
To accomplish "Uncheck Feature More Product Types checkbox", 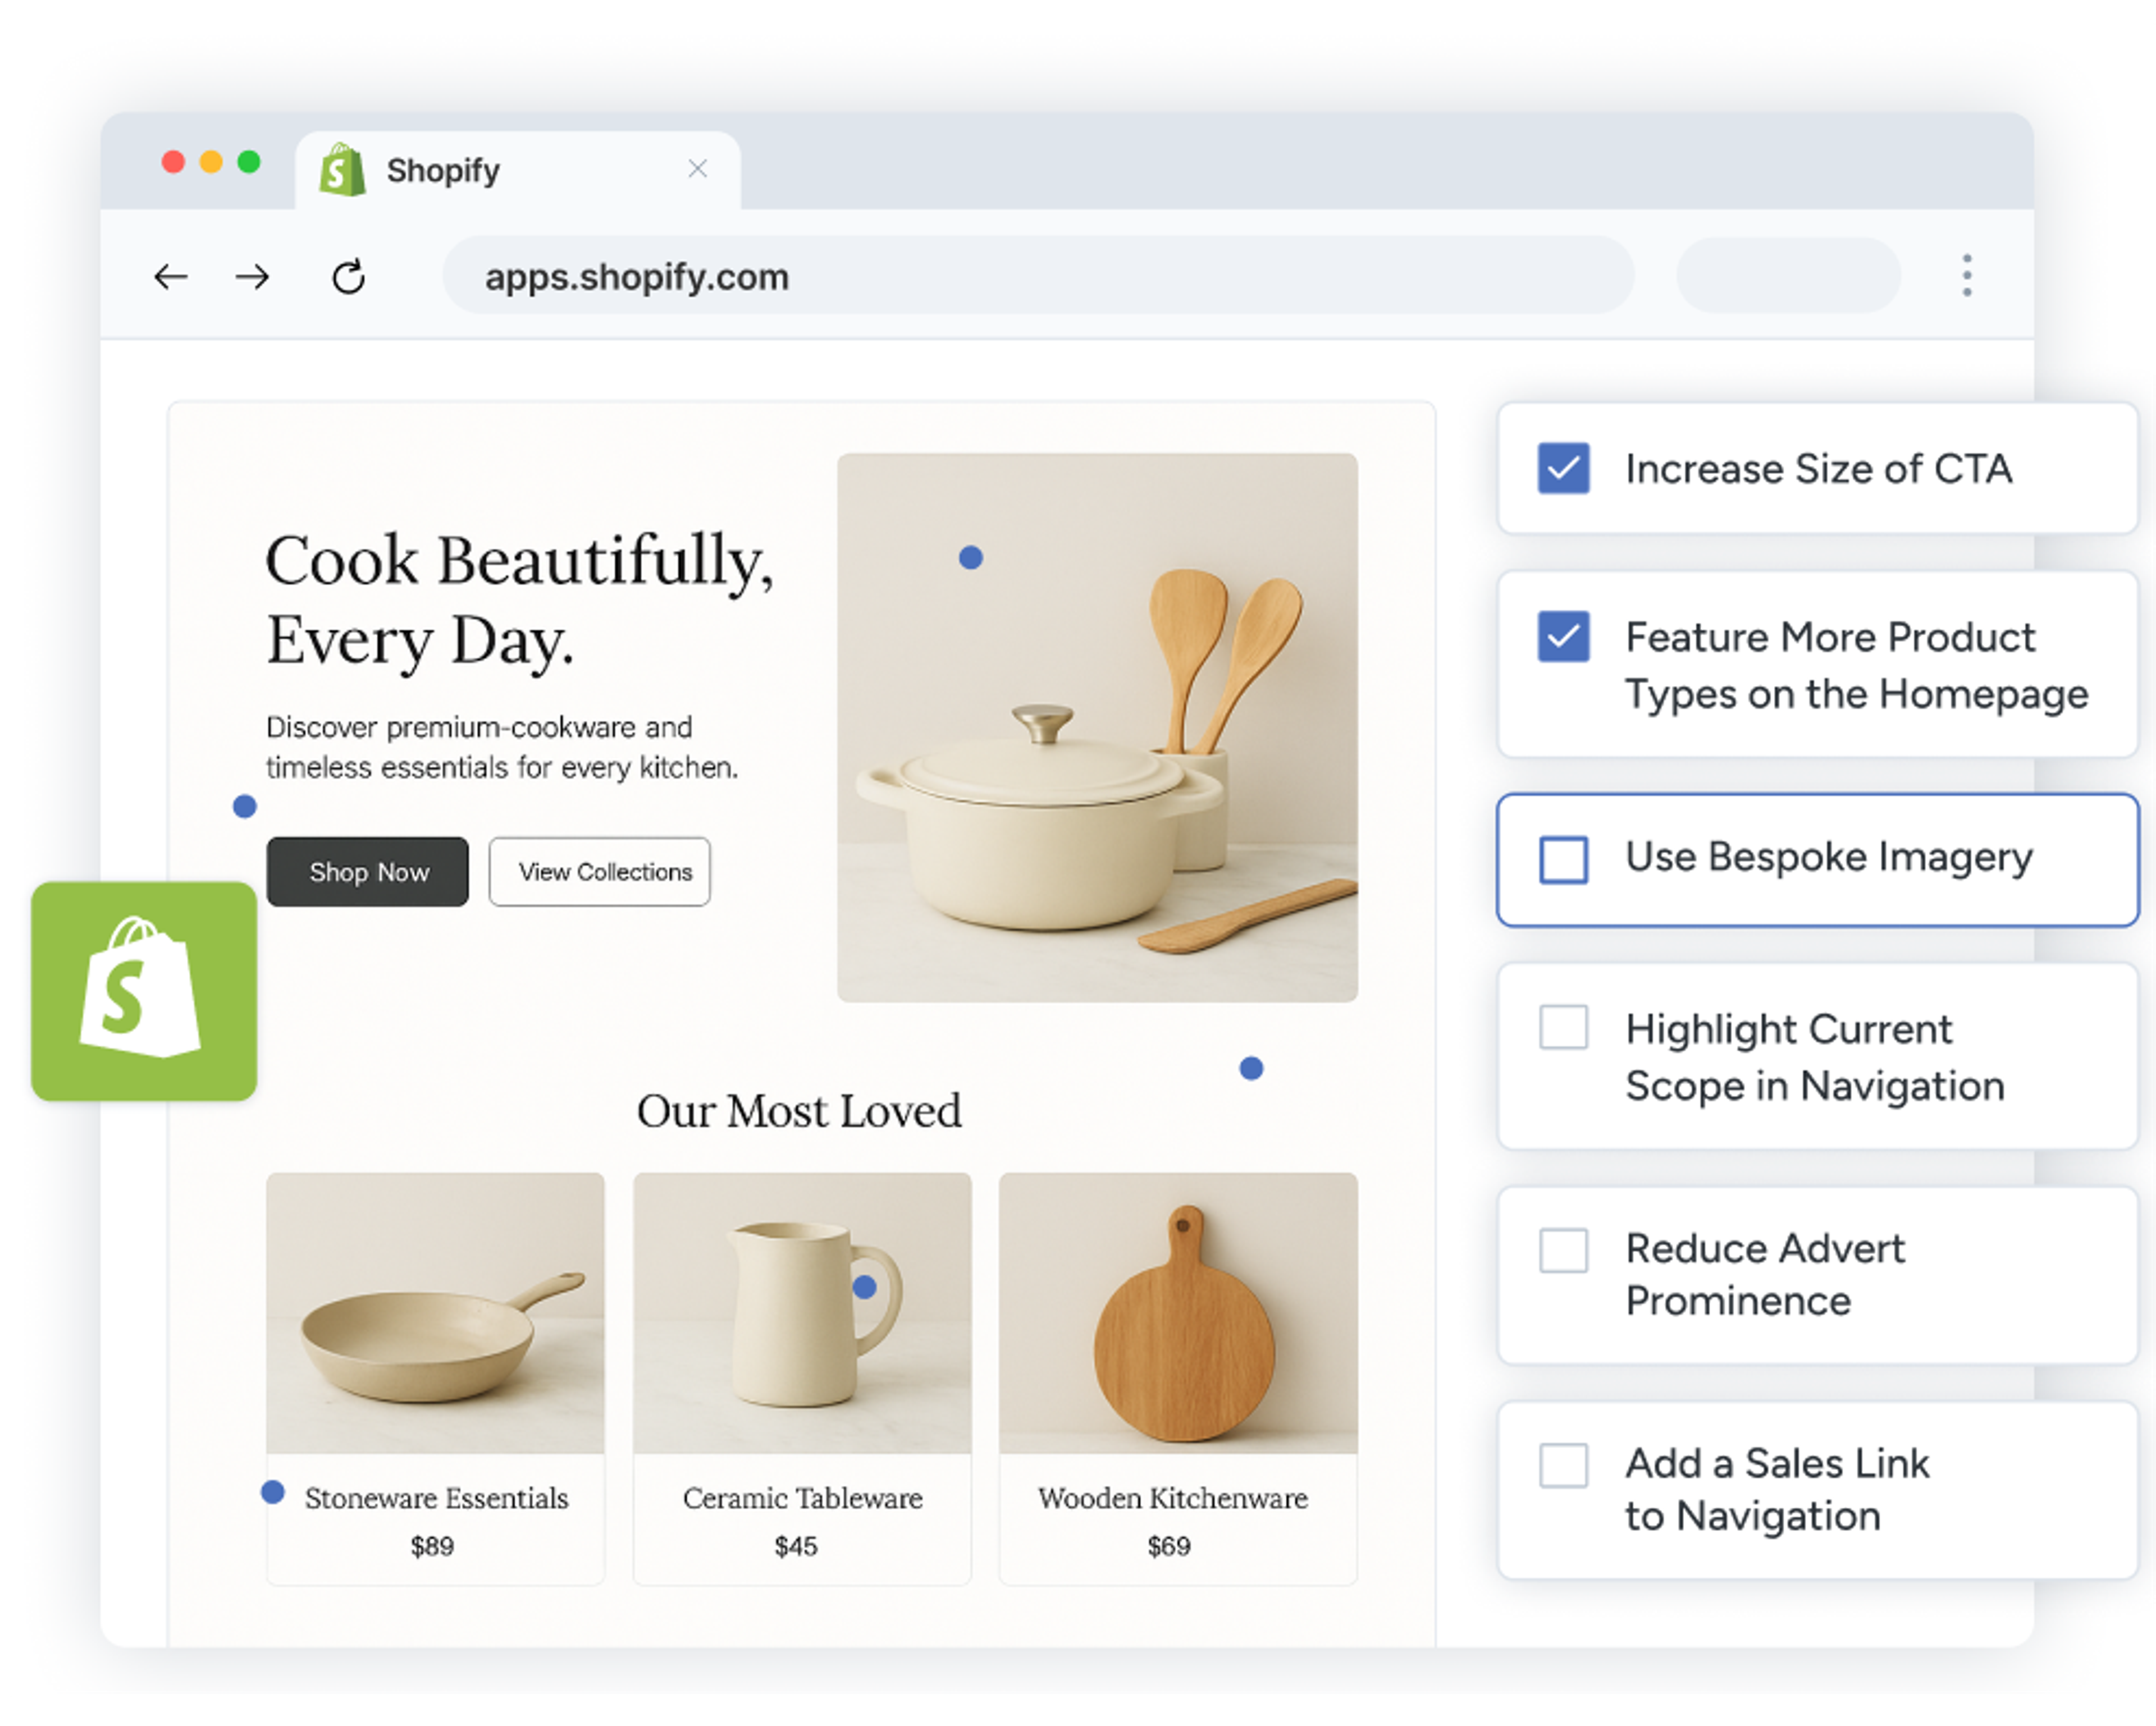I will 1563,636.
